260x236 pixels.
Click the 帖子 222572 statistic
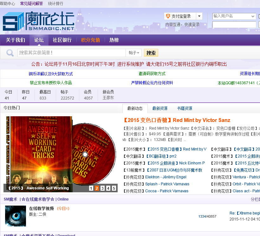tap(67, 95)
